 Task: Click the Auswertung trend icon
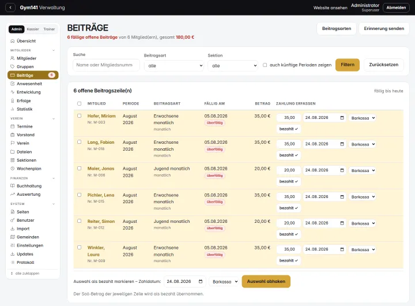(12, 194)
